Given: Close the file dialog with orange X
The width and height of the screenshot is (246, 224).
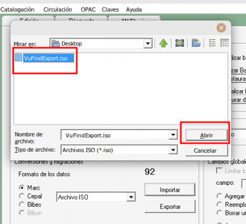Looking at the screenshot, I should click(x=221, y=28).
